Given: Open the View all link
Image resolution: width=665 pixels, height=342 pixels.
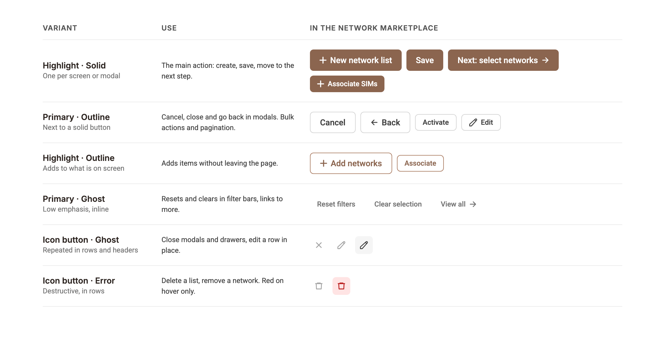Looking at the screenshot, I should 459,204.
